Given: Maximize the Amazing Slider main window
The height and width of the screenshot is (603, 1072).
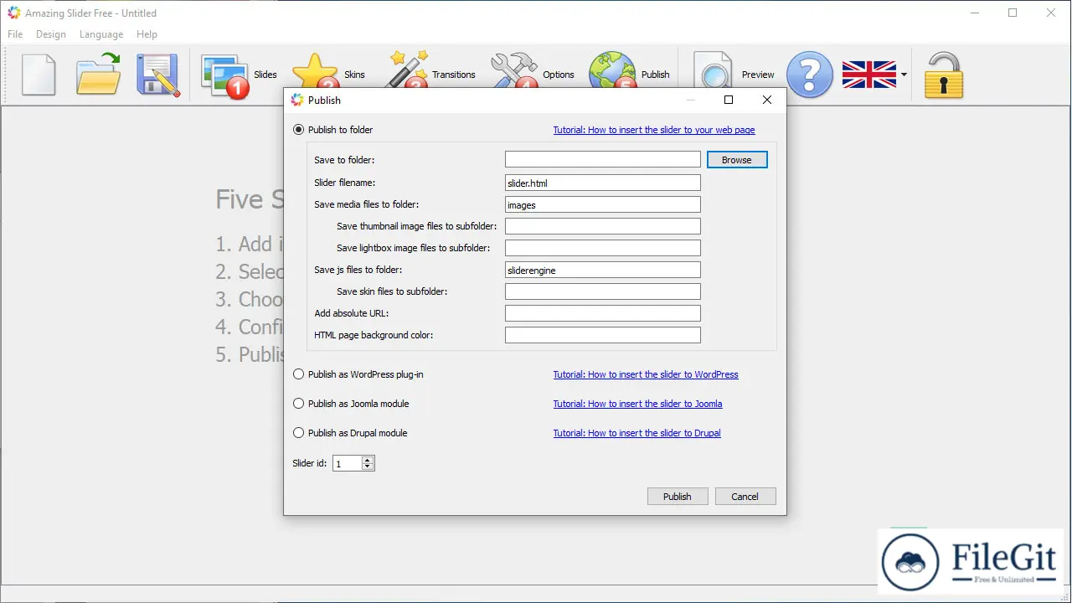Looking at the screenshot, I should click(x=1013, y=13).
